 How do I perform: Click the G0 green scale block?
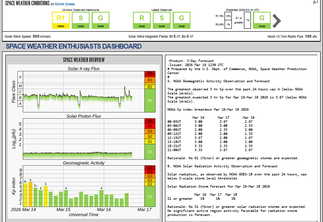pos(150,196)
